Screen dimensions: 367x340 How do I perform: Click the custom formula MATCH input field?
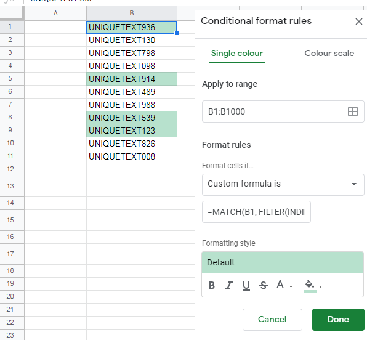(256, 212)
